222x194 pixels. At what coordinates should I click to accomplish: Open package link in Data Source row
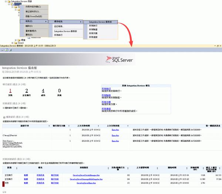pyautogui.click(x=115, y=141)
